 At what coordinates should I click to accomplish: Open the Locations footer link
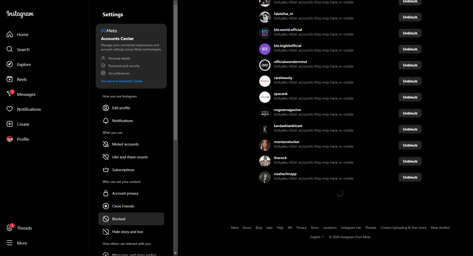pyautogui.click(x=330, y=228)
